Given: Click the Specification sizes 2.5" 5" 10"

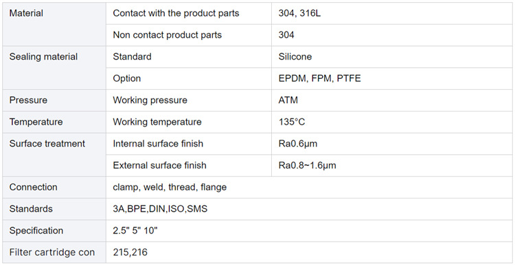Looking at the screenshot, I should click(x=135, y=231).
